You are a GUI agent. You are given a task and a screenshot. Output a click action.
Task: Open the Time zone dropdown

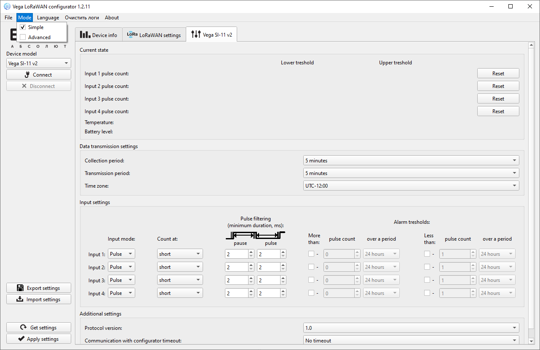(x=411, y=186)
